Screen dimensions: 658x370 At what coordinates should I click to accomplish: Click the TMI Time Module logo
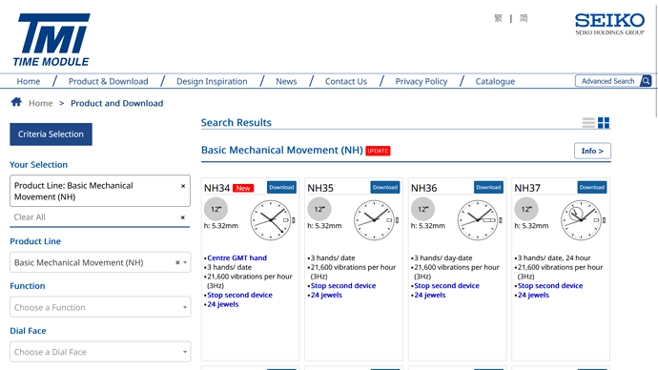point(51,40)
